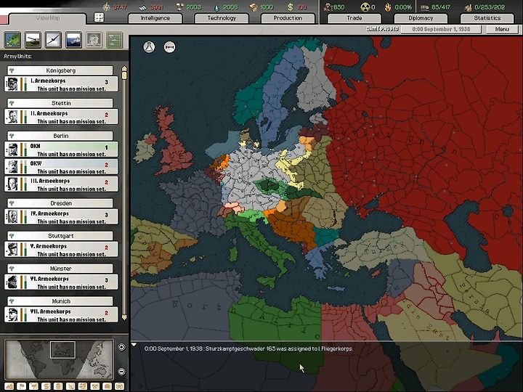Select the world map view icon

pyautogui.click(x=12, y=39)
